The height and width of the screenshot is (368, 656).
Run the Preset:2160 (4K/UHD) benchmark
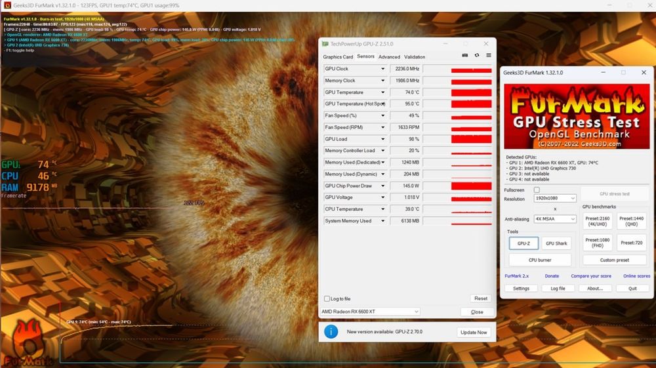coord(597,221)
